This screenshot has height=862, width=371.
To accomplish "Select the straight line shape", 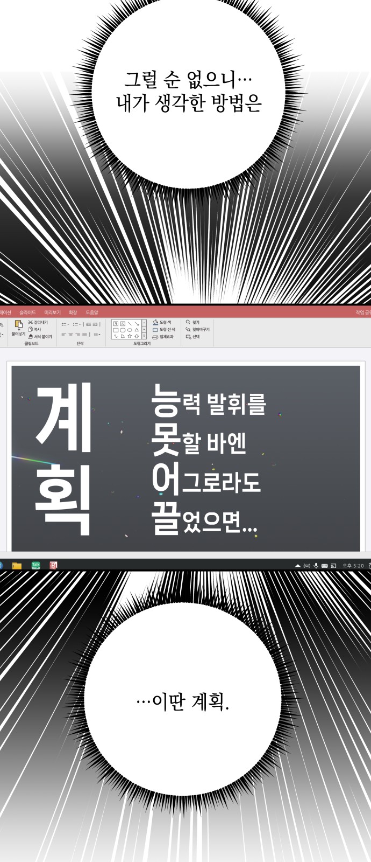I will [130, 323].
